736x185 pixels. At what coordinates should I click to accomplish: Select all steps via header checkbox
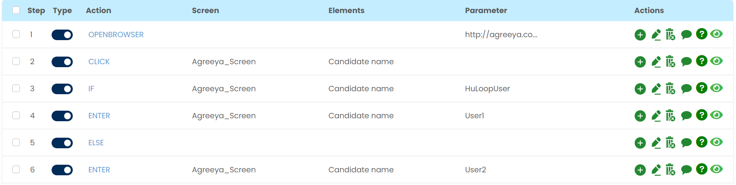16,10
